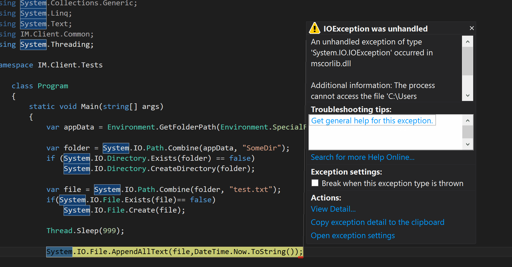Screen dimensions: 512x267
Task: Click the yellow warning icon in exception dialog
Action: (315, 28)
